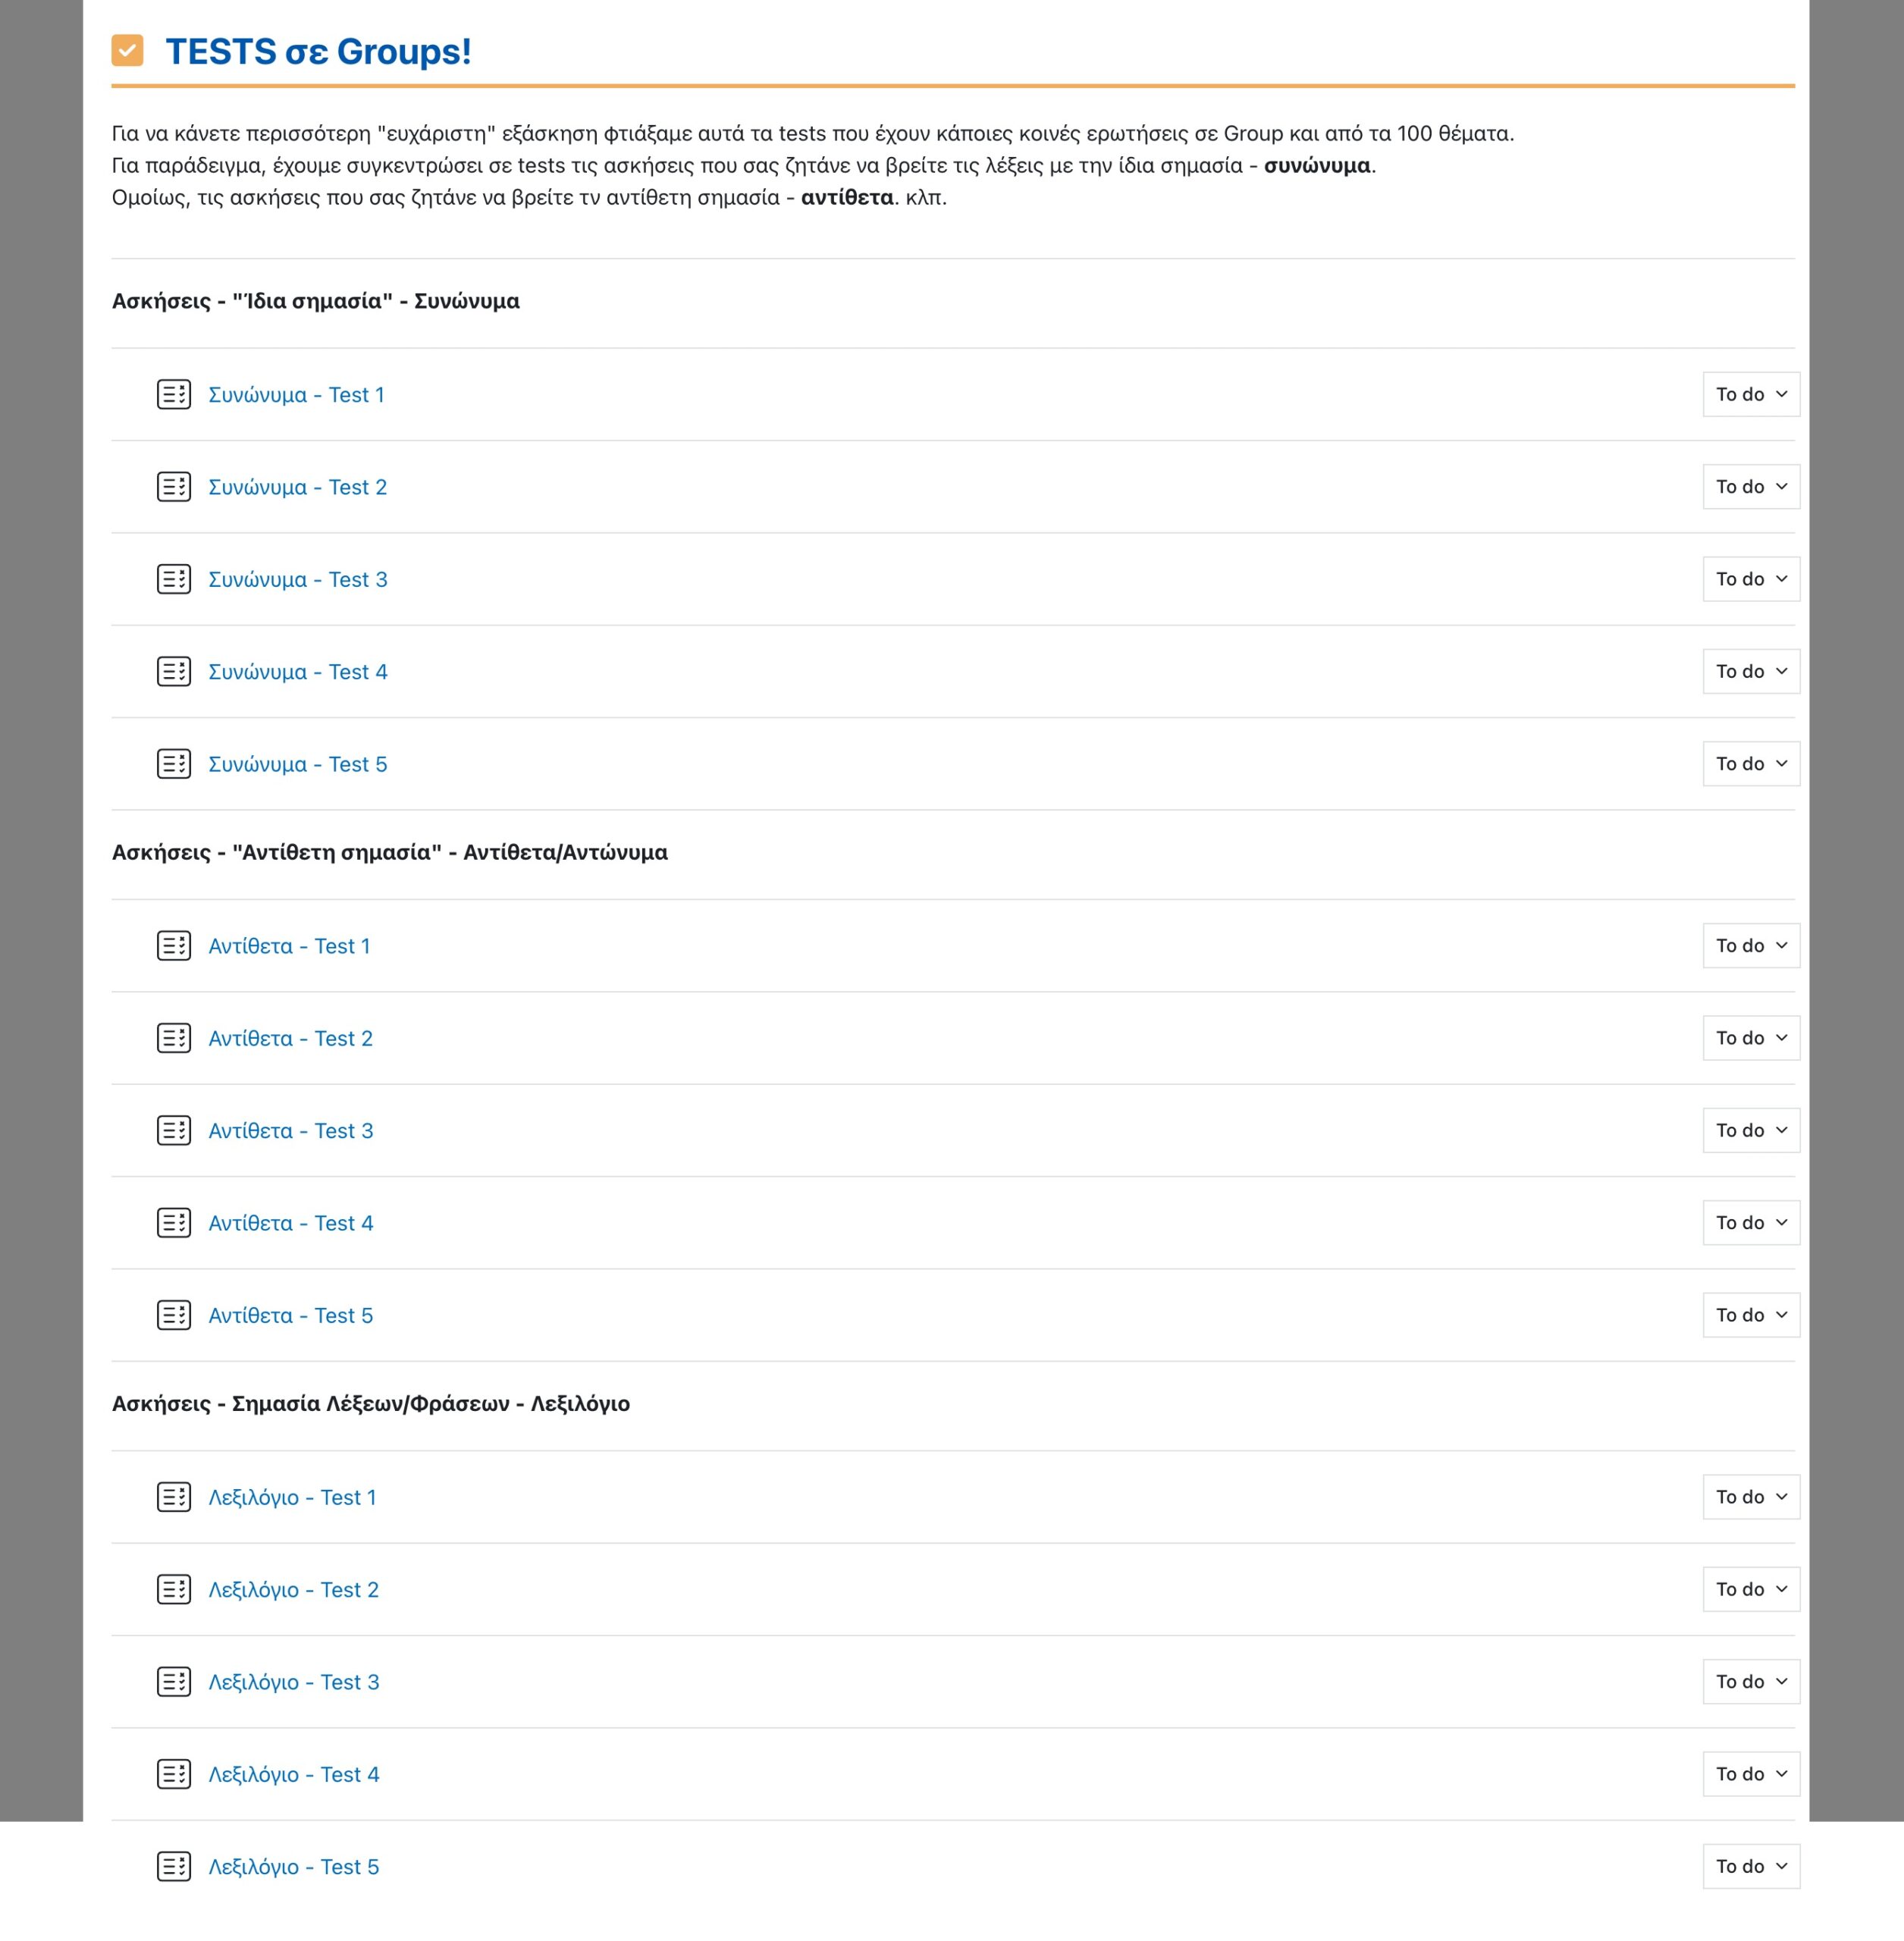This screenshot has height=1941, width=1904.
Task: Click the quiz icon beside Αντίθετα - Test 5
Action: 174,1315
